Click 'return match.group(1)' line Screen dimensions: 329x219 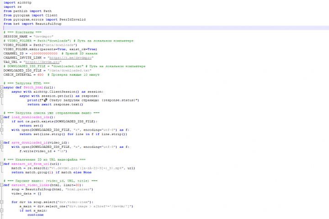[51, 172]
